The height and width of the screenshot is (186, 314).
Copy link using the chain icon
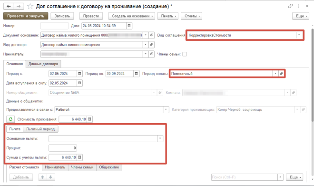[290, 6]
